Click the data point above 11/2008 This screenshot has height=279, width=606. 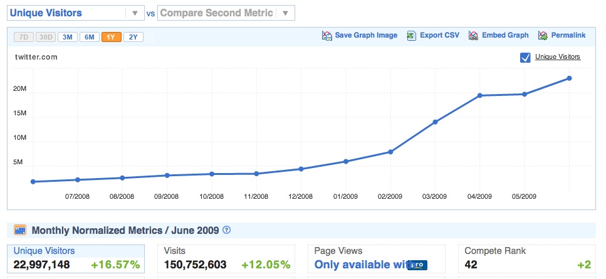[256, 174]
